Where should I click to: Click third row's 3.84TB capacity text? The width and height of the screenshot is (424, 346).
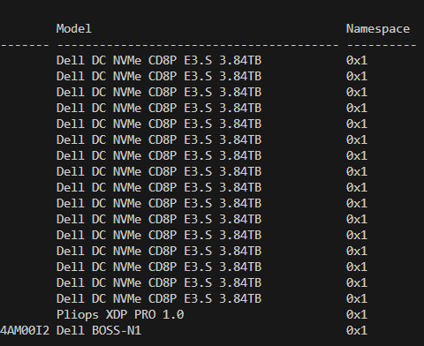click(240, 92)
